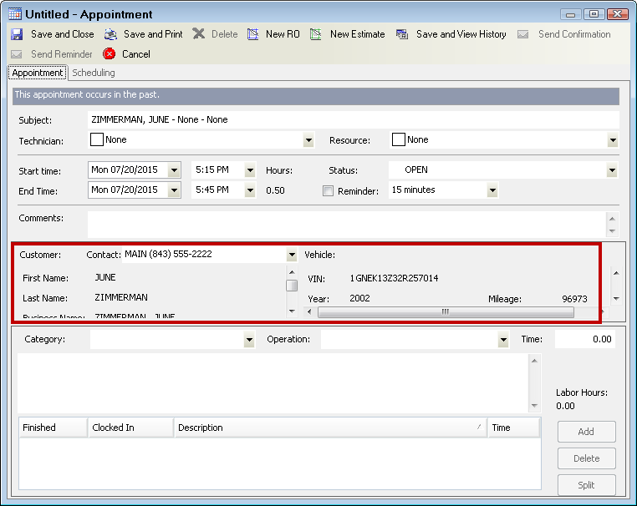Enable the Reminder checkbox
The image size is (637, 506).
pos(329,190)
